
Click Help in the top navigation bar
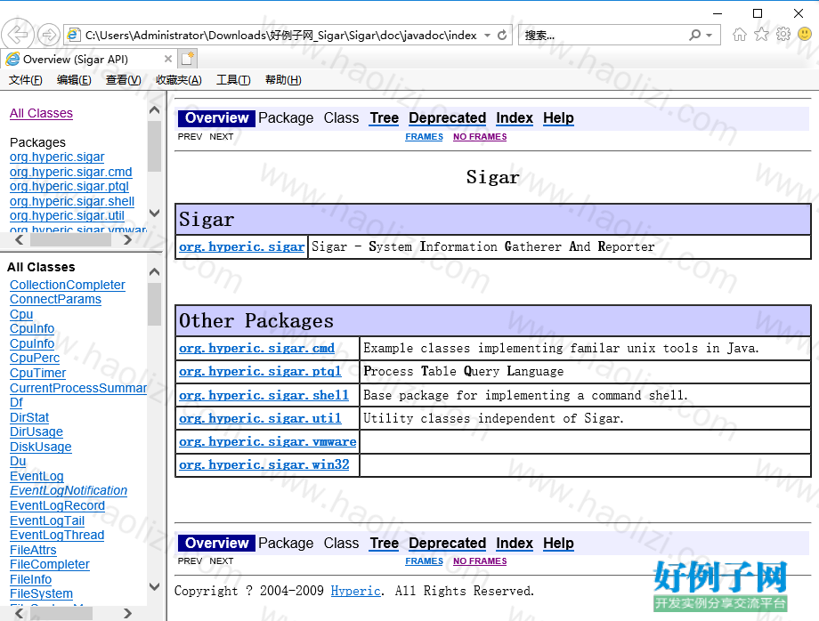click(558, 118)
